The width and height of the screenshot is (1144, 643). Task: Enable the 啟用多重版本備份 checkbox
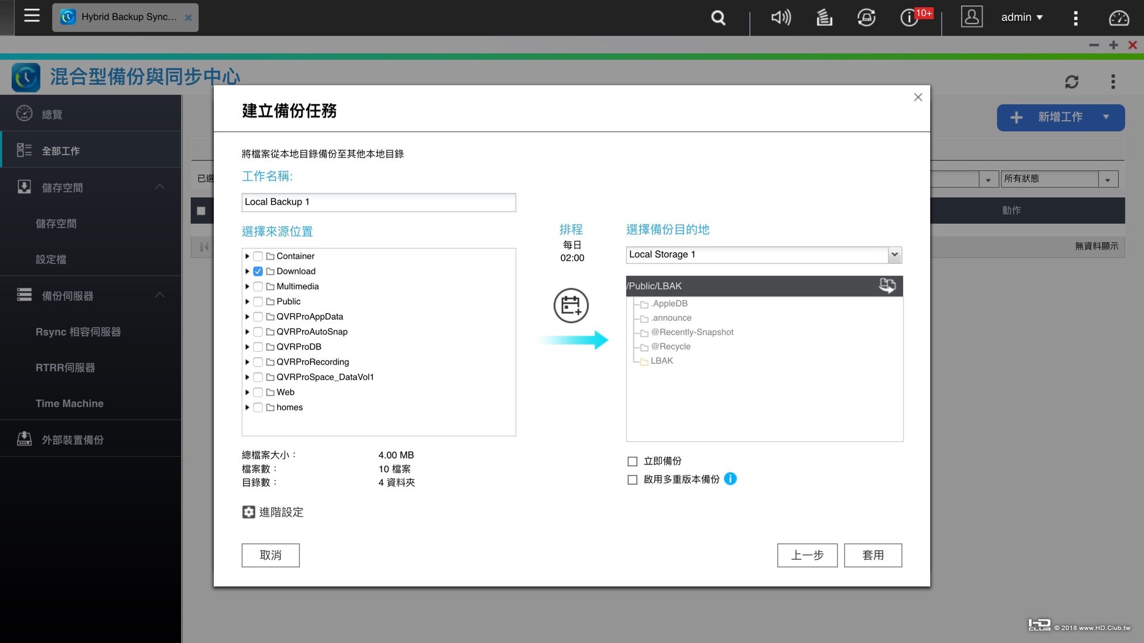click(x=632, y=480)
